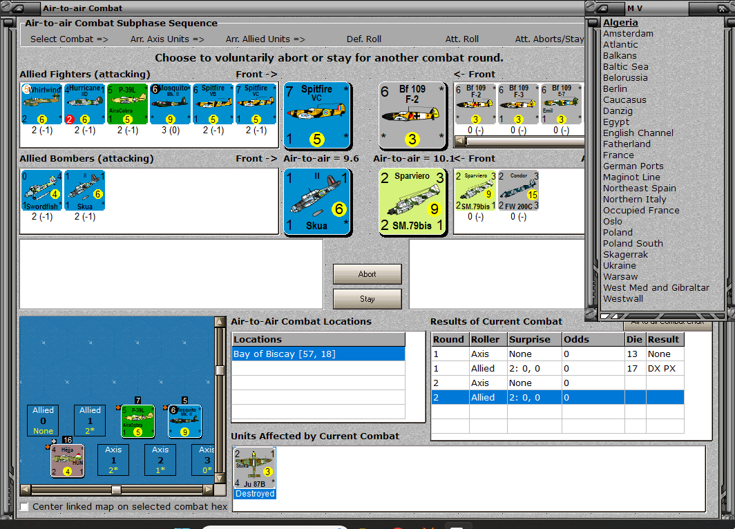
Task: Close the M V window
Action: pyautogui.click(x=723, y=8)
